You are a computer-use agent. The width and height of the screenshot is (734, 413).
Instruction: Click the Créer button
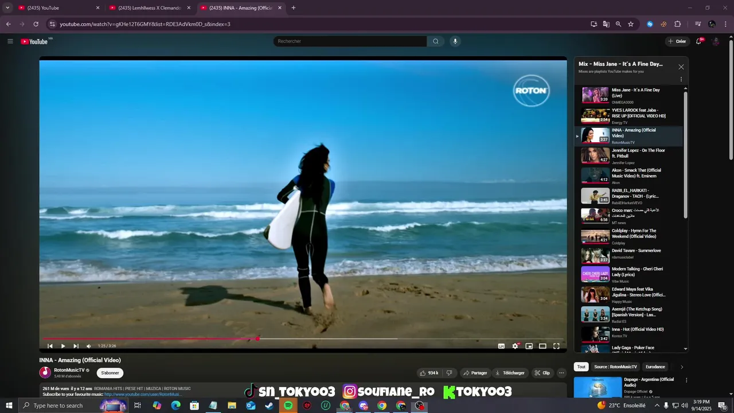[677, 41]
